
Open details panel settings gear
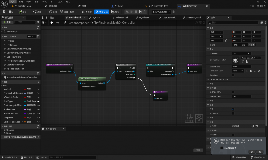[x=266, y=23]
